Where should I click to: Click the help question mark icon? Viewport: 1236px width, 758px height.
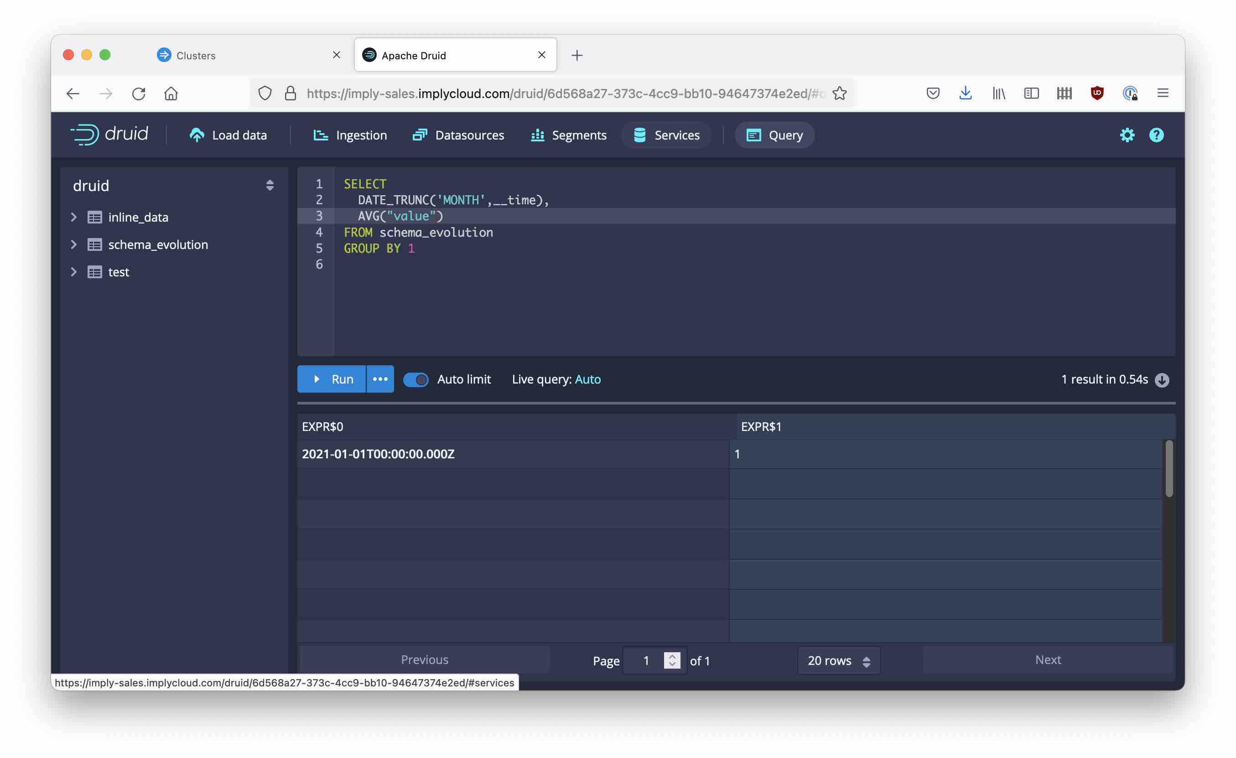[1156, 135]
